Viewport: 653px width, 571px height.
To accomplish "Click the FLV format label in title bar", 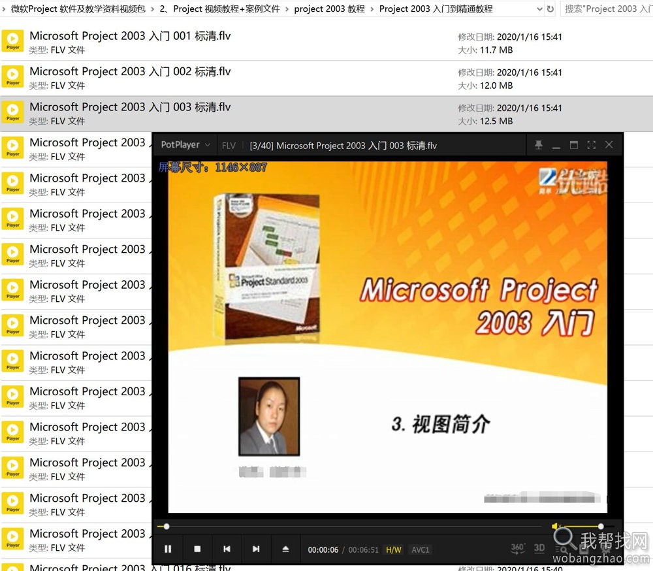I will 229,146.
